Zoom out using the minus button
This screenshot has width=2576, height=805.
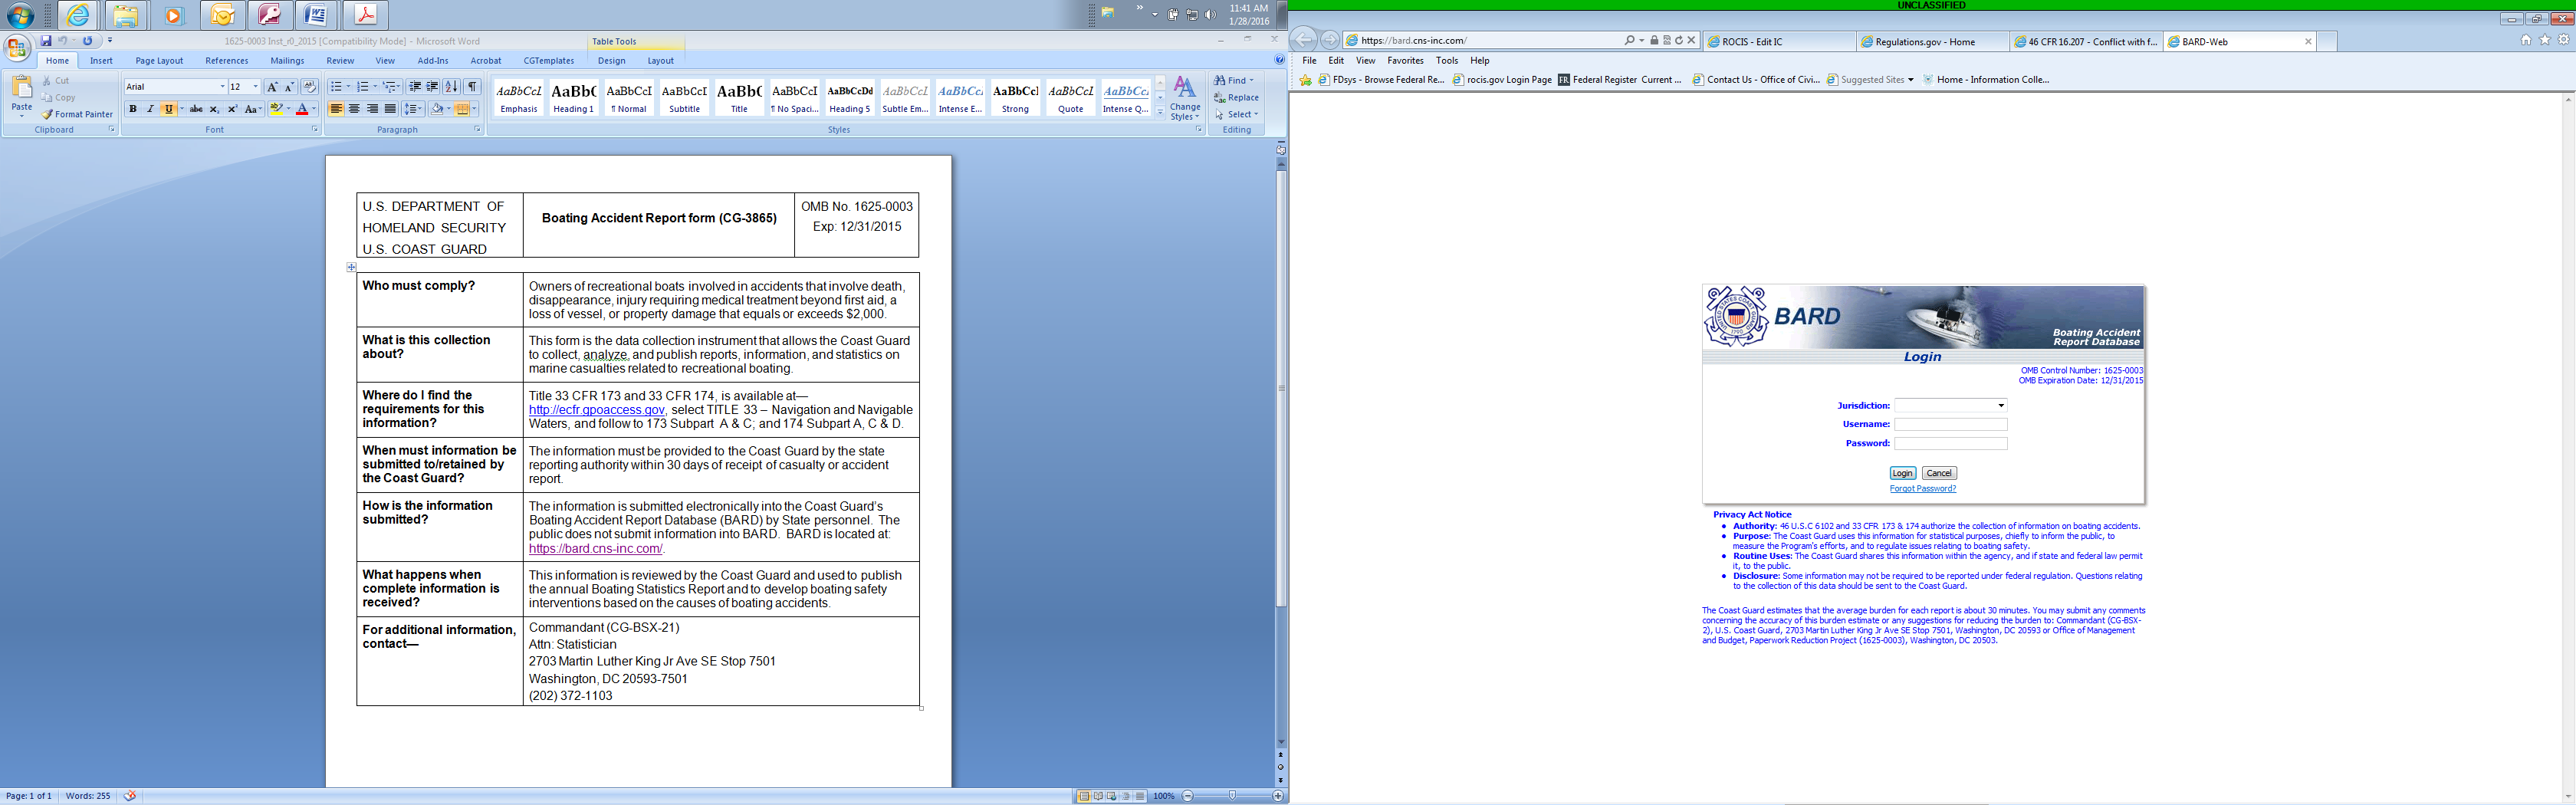[1188, 796]
